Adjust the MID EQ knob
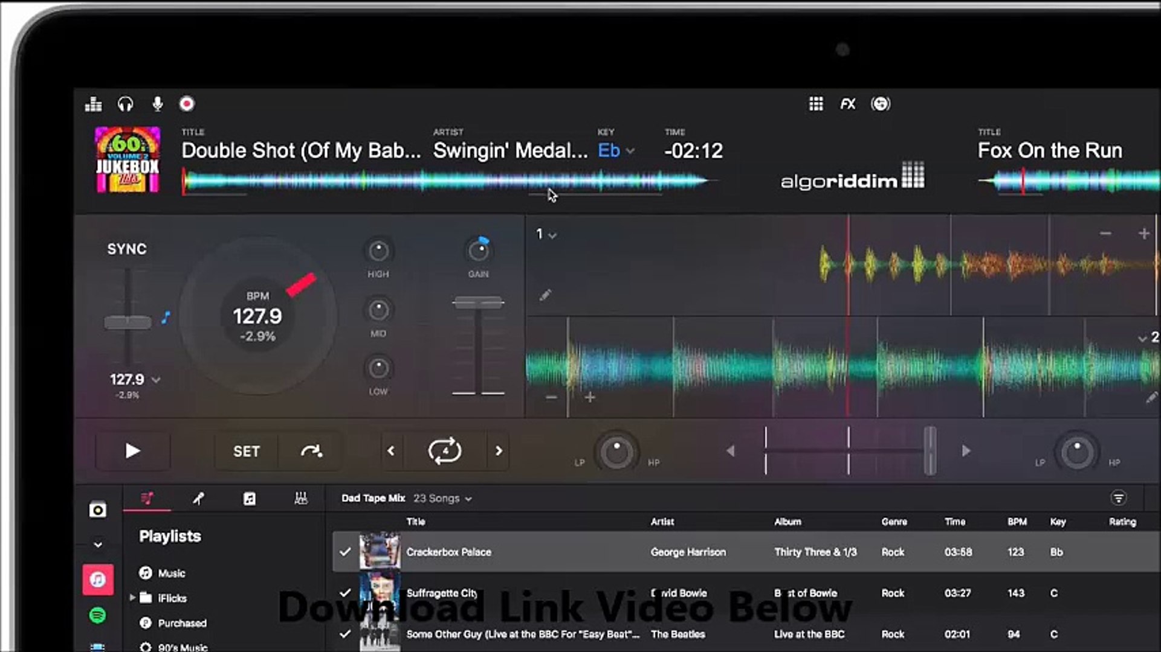Image resolution: width=1161 pixels, height=652 pixels. coord(378,310)
